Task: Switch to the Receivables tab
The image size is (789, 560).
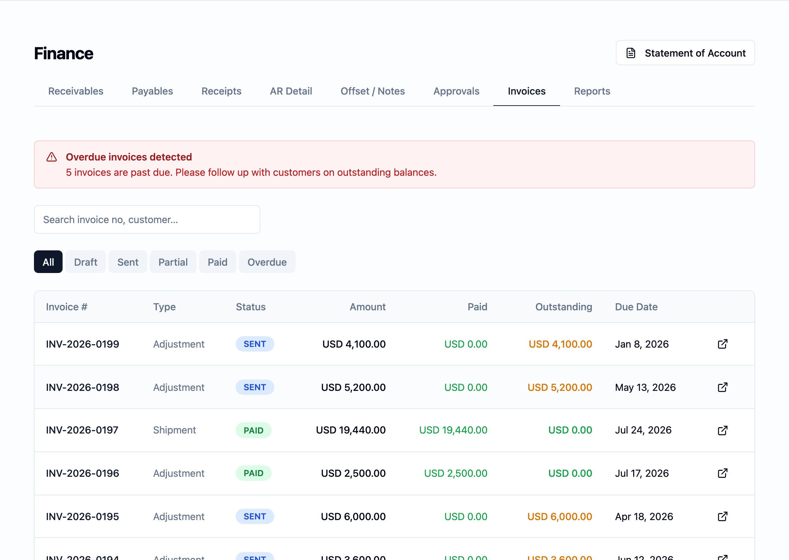Action: pos(76,91)
